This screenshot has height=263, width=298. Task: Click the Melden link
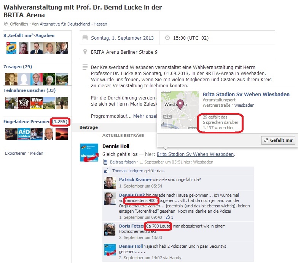tap(37, 153)
